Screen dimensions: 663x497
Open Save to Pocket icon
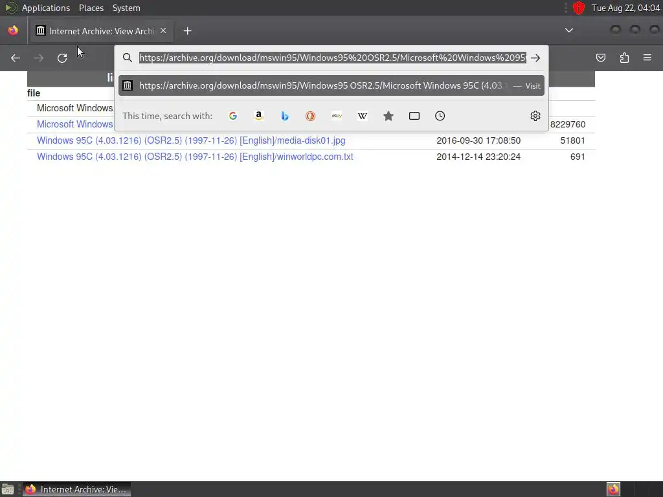point(601,58)
